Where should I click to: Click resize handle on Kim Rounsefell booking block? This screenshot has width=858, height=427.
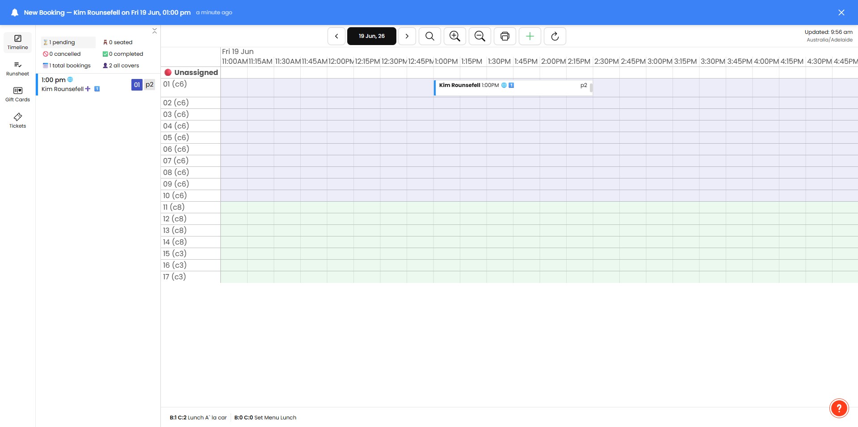click(591, 87)
